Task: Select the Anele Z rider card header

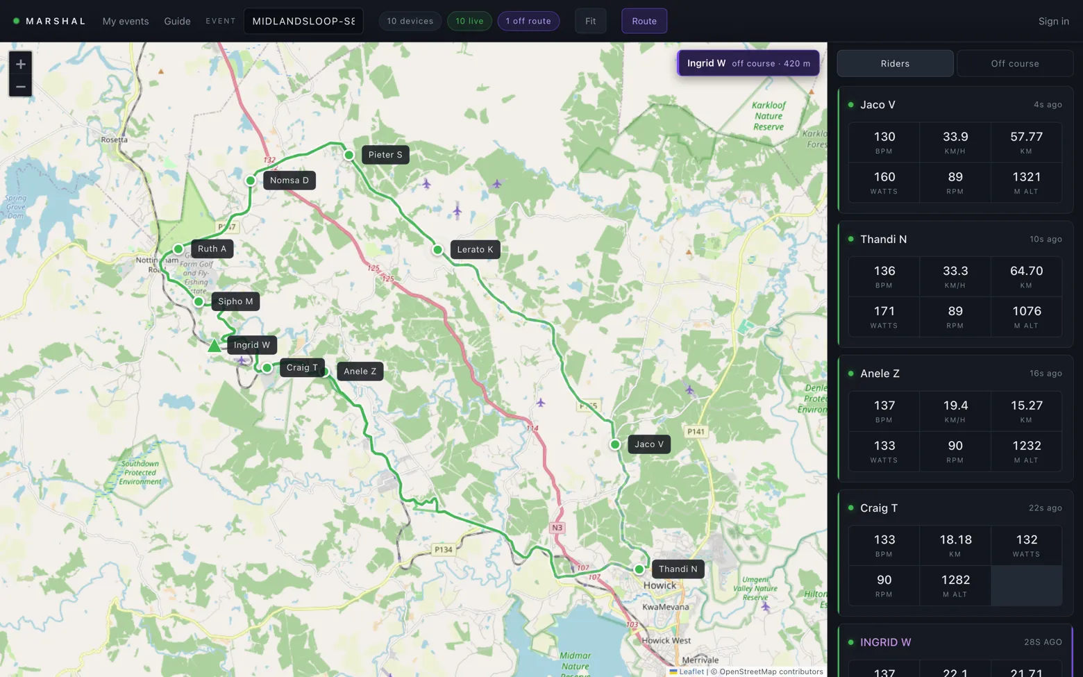Action: (x=955, y=374)
